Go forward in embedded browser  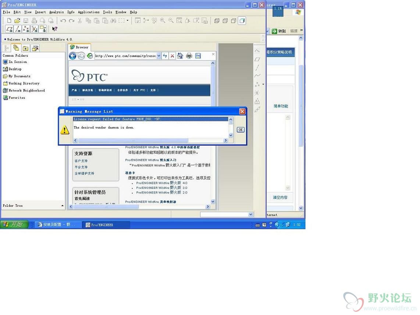pyautogui.click(x=81, y=56)
